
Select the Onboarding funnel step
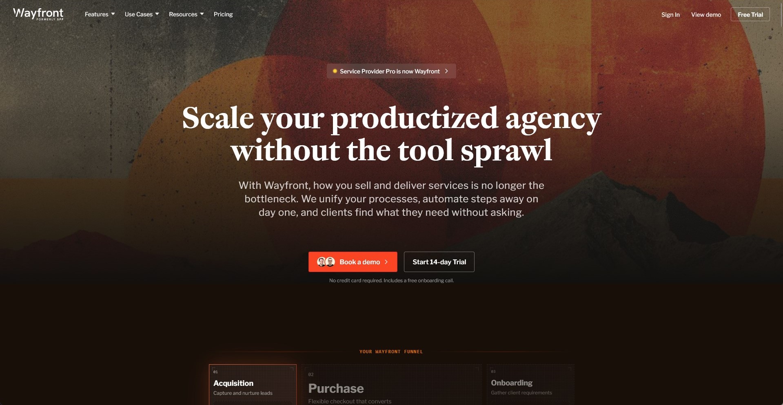[530, 384]
